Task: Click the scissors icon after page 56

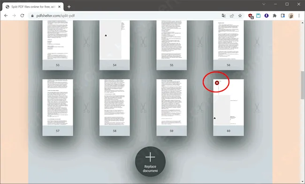Action: point(257,42)
